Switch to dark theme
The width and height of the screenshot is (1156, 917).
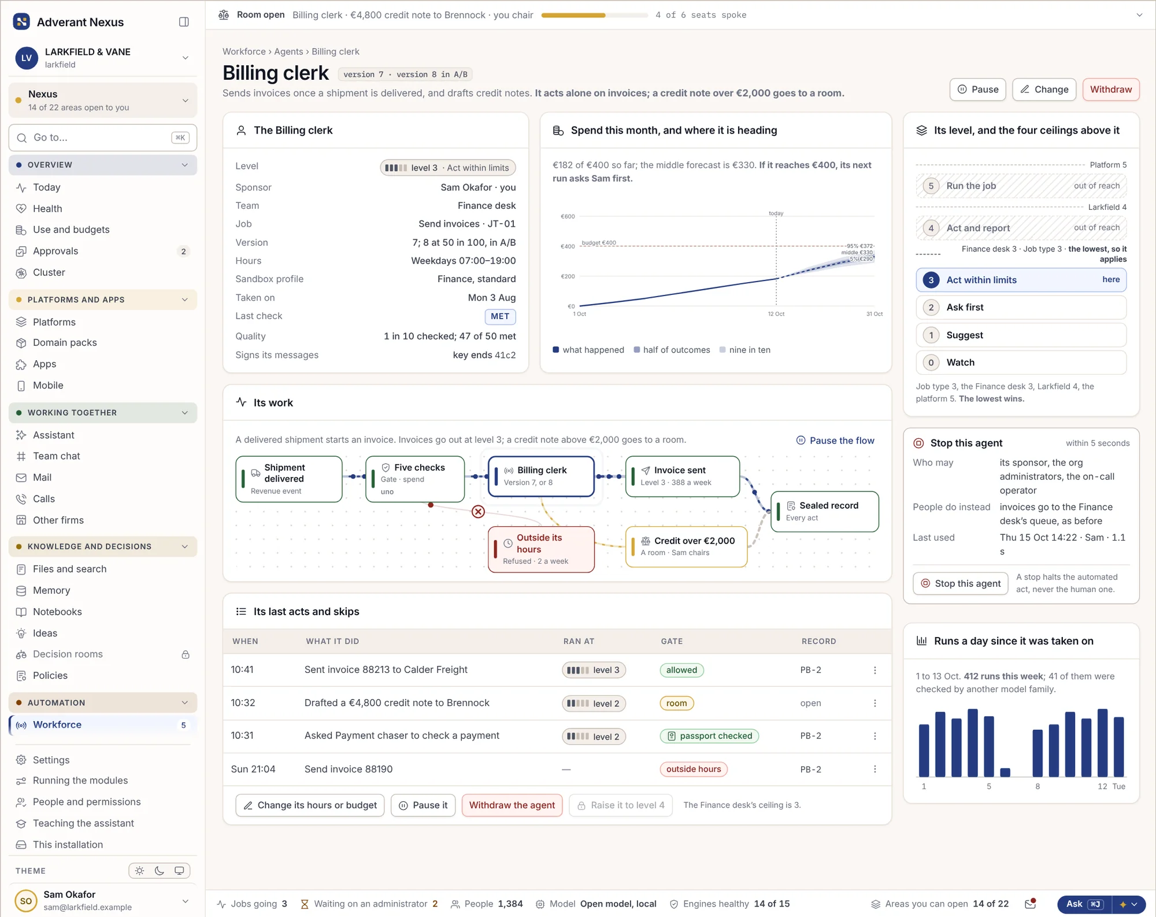[x=160, y=871]
